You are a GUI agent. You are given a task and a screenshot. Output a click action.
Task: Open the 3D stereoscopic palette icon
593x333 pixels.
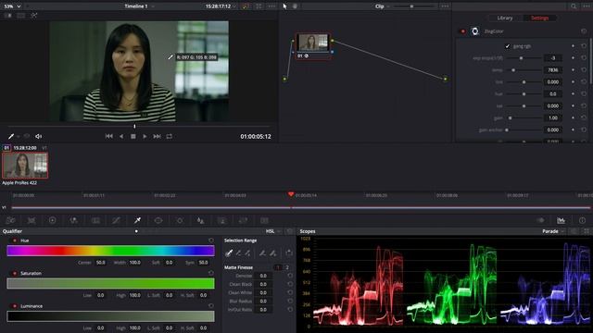(x=264, y=220)
